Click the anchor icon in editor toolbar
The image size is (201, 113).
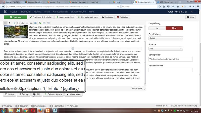(x=23, y=23)
